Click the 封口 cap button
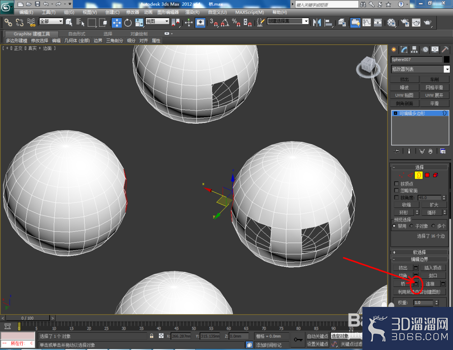The height and width of the screenshot is (350, 453). [x=433, y=276]
